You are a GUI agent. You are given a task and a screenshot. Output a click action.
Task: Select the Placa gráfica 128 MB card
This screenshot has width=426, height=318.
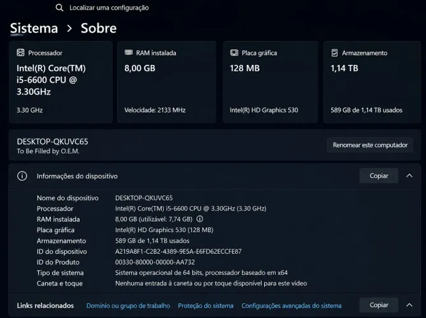click(x=271, y=82)
